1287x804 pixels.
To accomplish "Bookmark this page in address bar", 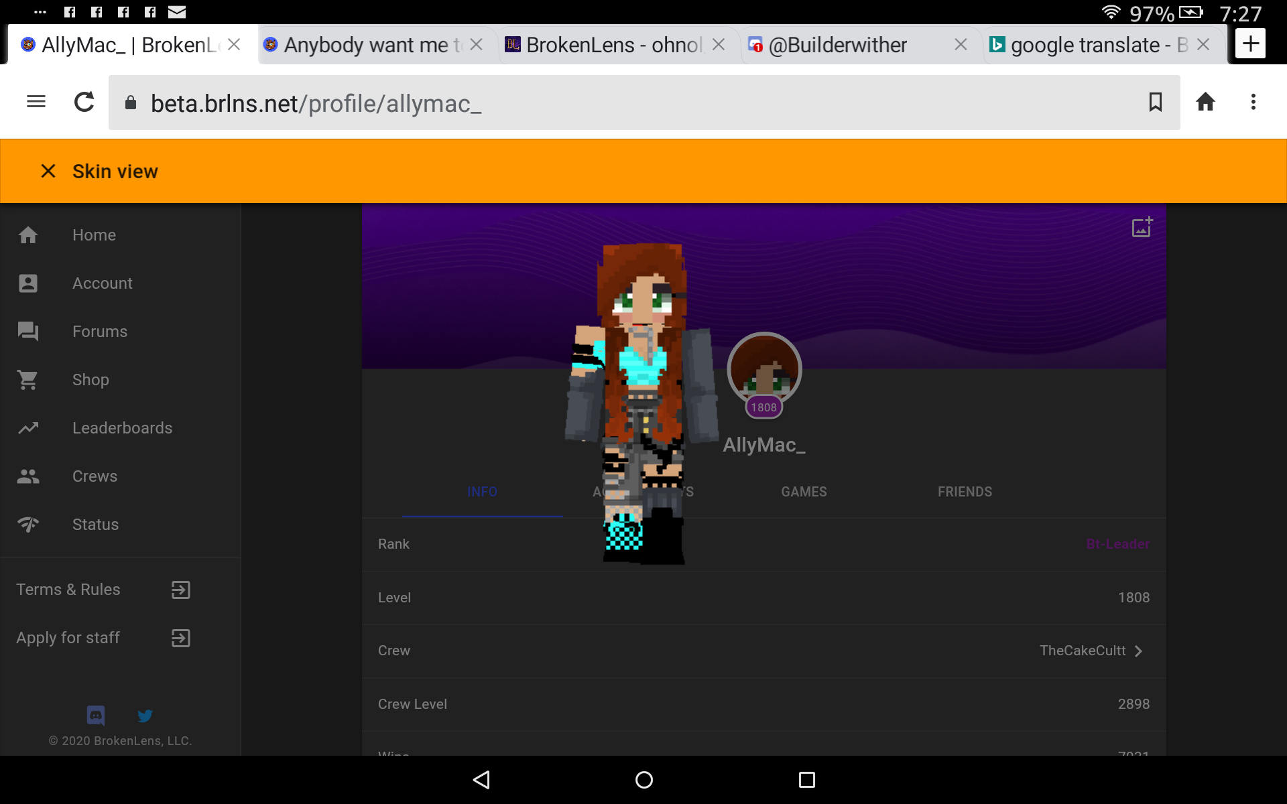I will (1156, 102).
